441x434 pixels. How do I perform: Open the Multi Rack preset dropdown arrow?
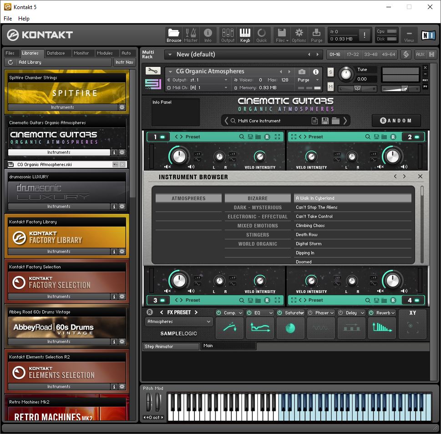tap(170, 55)
